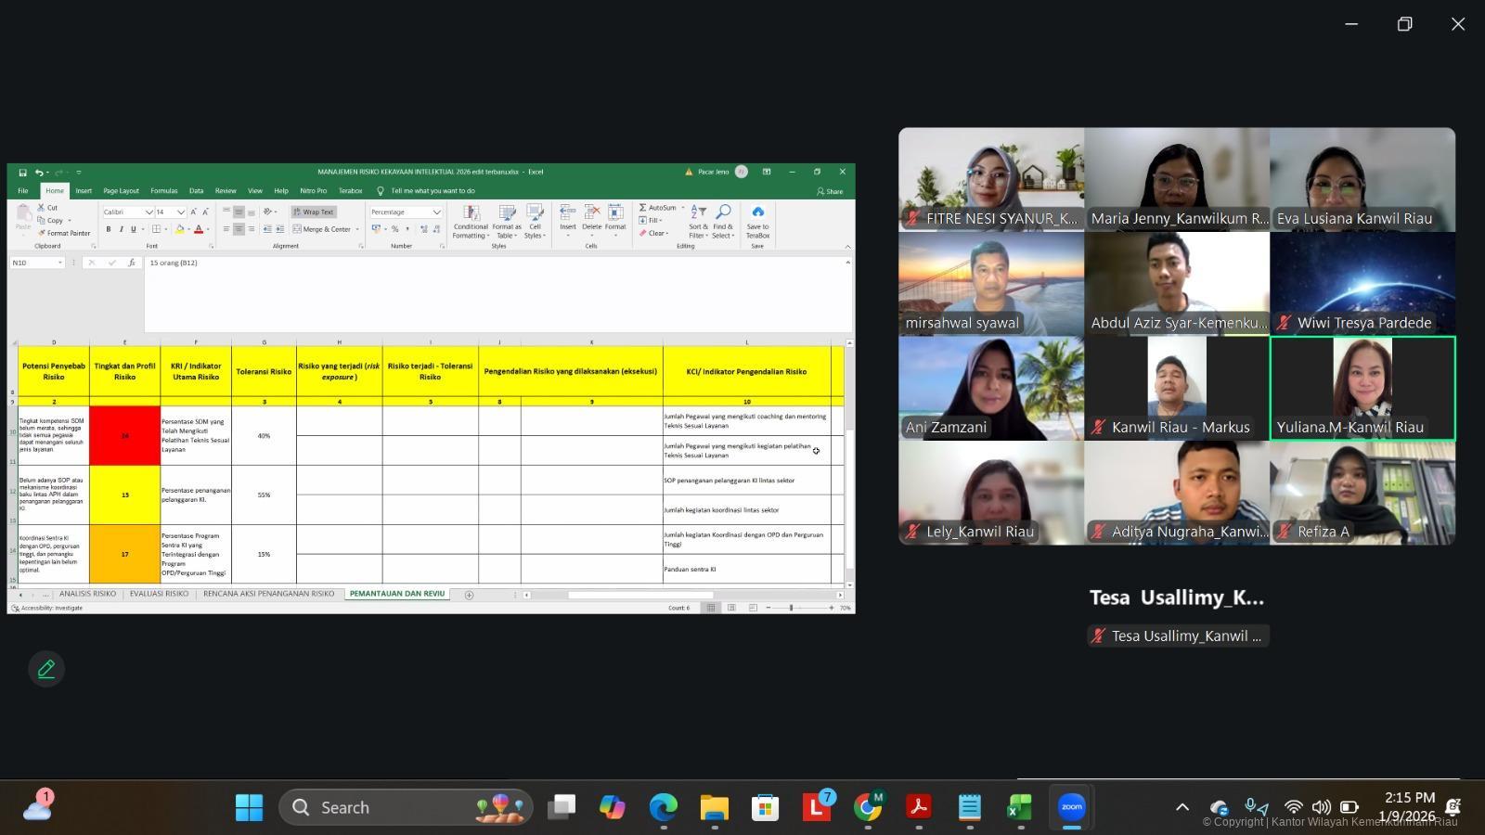Toggle Italic formatting button
The height and width of the screenshot is (835, 1485).
point(121,229)
